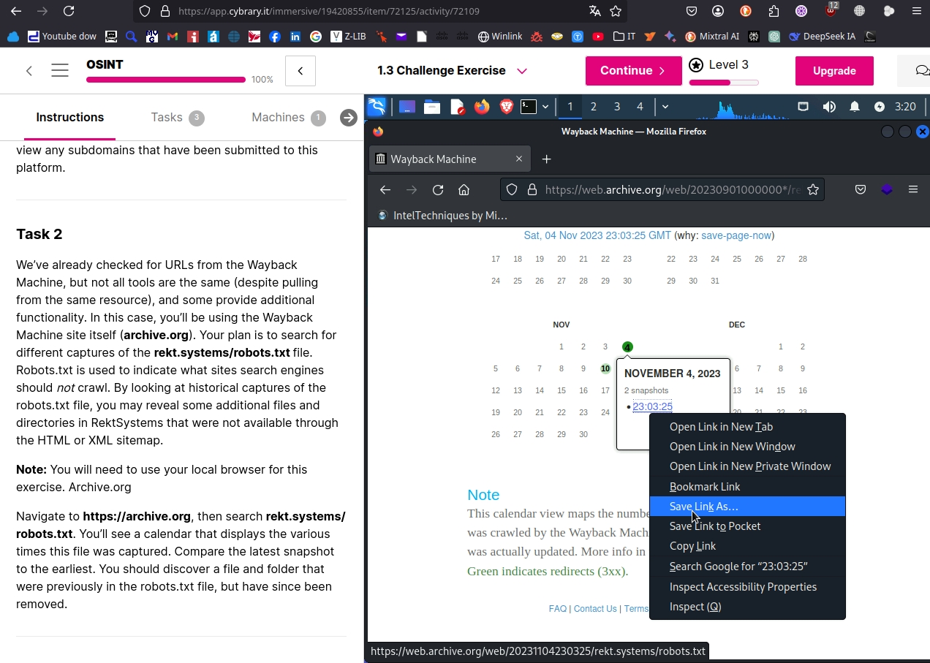This screenshot has width=930, height=663.
Task: Expand the terminal launcher dropdown arrow
Action: pos(545,107)
